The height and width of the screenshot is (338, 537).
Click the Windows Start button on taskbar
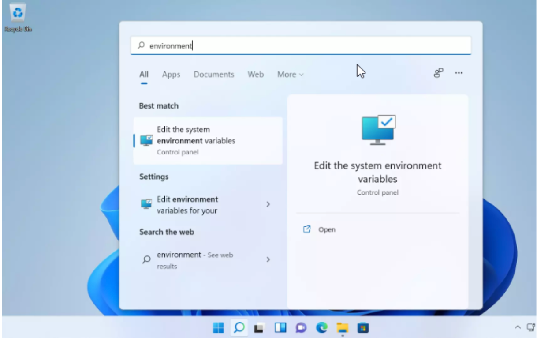218,328
